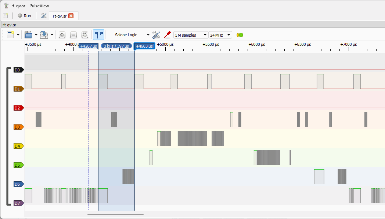Add a protocol decoder icon
The image size is (385, 219).
click(240, 35)
